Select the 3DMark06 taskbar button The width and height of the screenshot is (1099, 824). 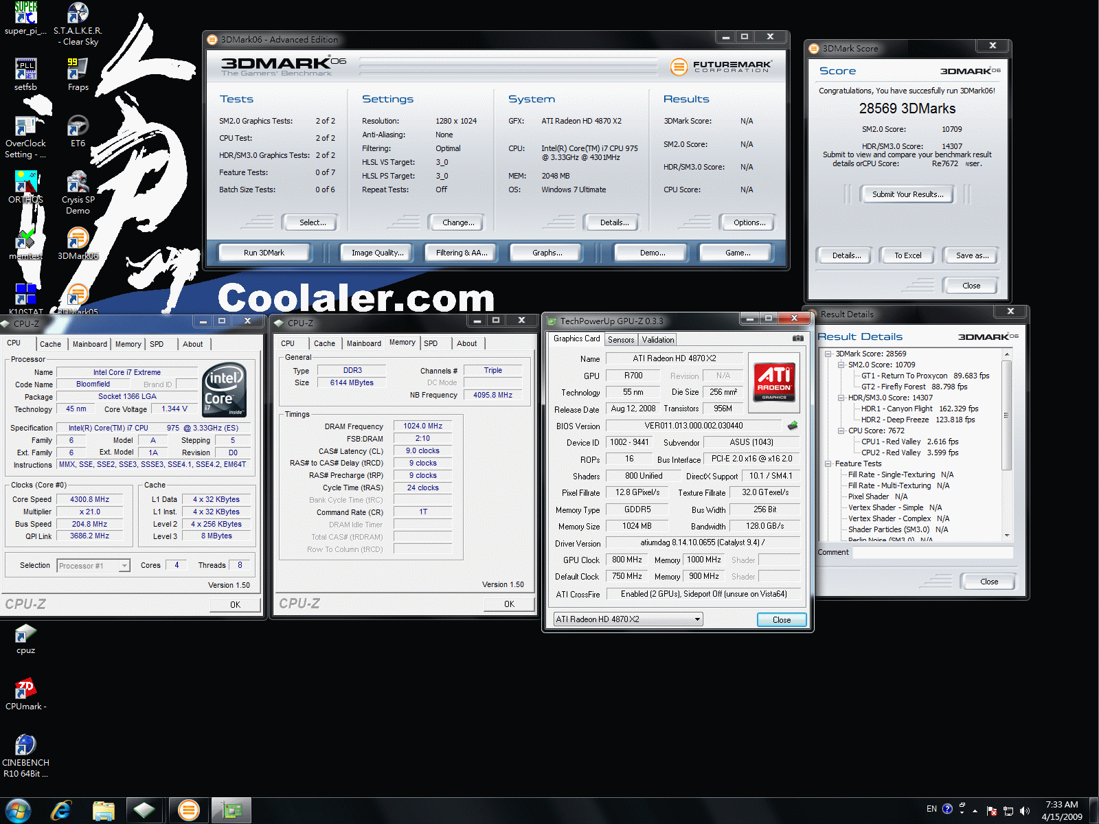[188, 810]
